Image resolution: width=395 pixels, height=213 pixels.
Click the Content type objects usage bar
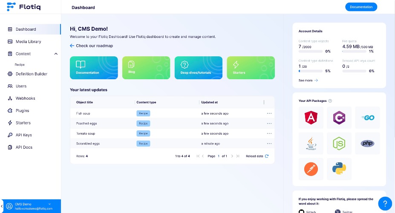pyautogui.click(x=310, y=52)
